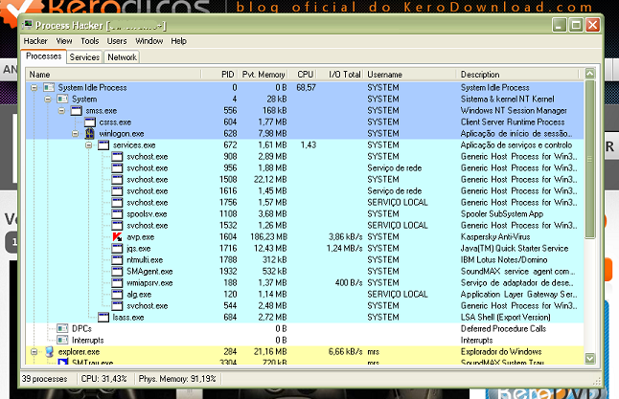Viewport: 619px width, 399px height.
Task: Click the Interrupts entry icon
Action: pos(62,340)
